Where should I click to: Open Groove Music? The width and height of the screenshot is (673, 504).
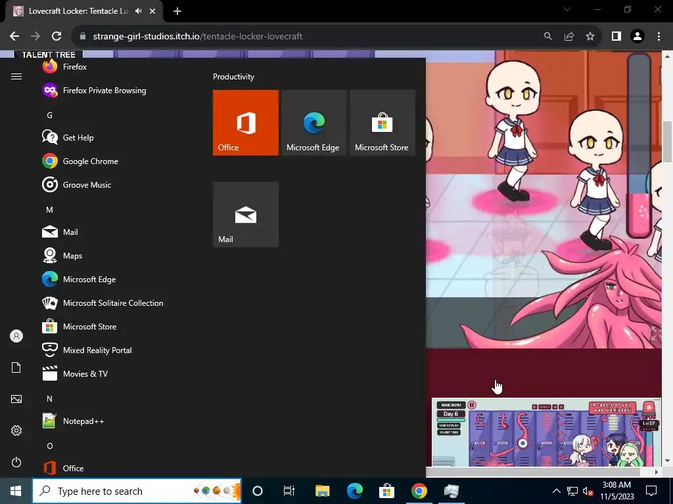coord(76,184)
